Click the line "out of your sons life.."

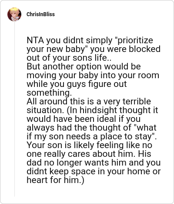tap(69, 58)
